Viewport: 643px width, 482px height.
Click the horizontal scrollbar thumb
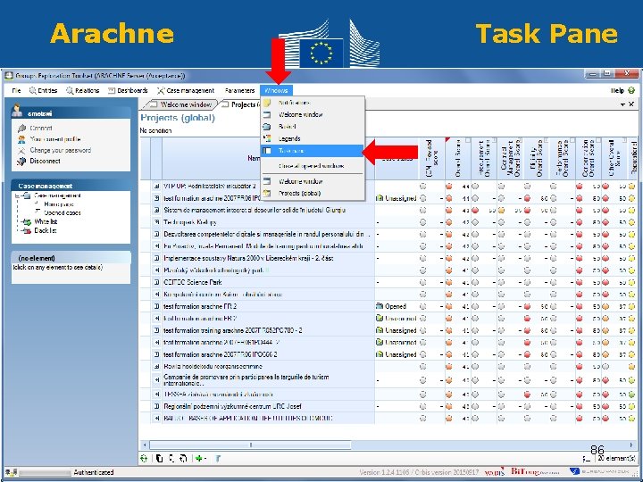250,445
